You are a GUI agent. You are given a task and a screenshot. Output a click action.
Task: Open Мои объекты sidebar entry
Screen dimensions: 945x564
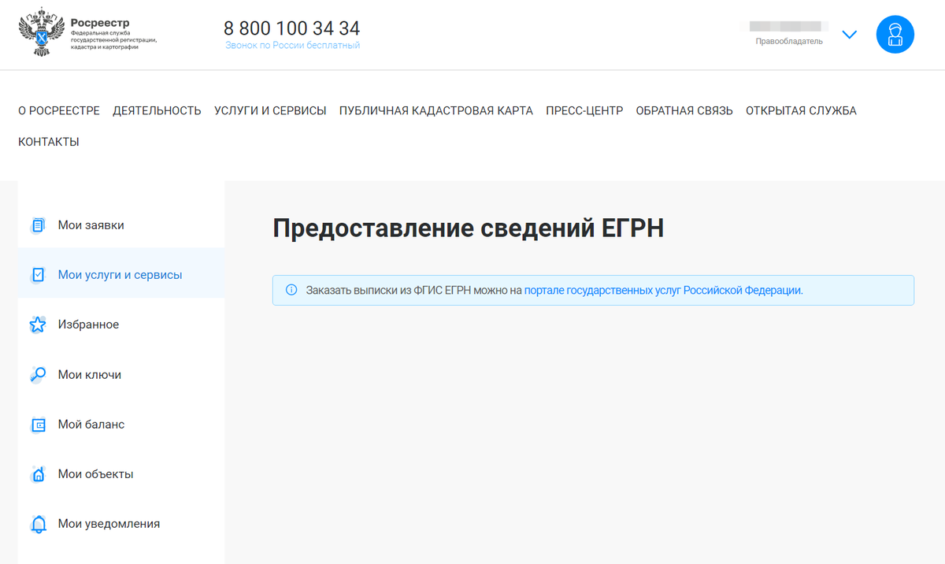click(121, 474)
